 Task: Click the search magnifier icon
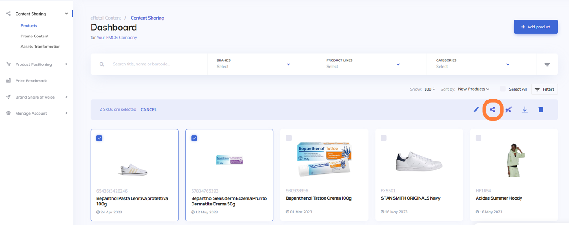(102, 64)
